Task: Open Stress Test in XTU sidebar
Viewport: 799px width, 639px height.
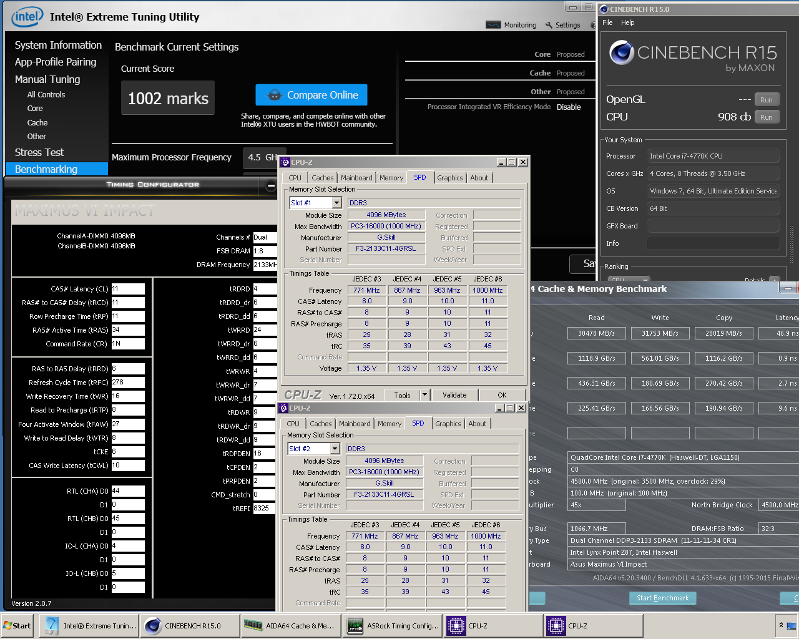Action: [x=39, y=152]
